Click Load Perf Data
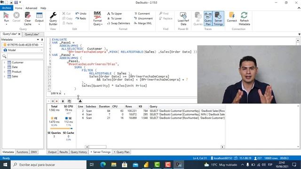Image resolution: width=301 pixels, height=169 pixels. pyautogui.click(x=183, y=19)
